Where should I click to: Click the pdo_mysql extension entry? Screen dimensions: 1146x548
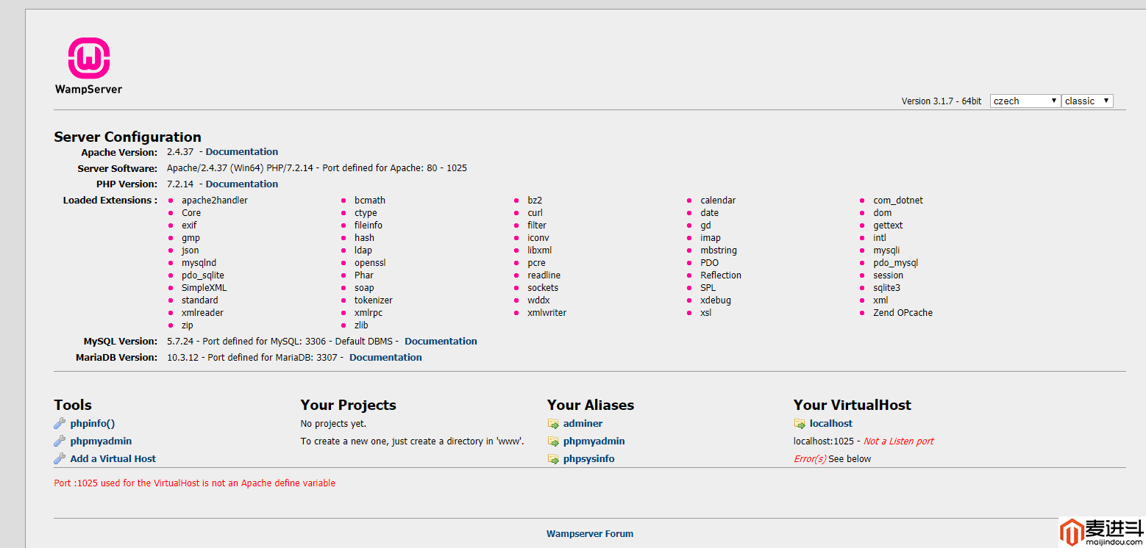[x=896, y=263]
